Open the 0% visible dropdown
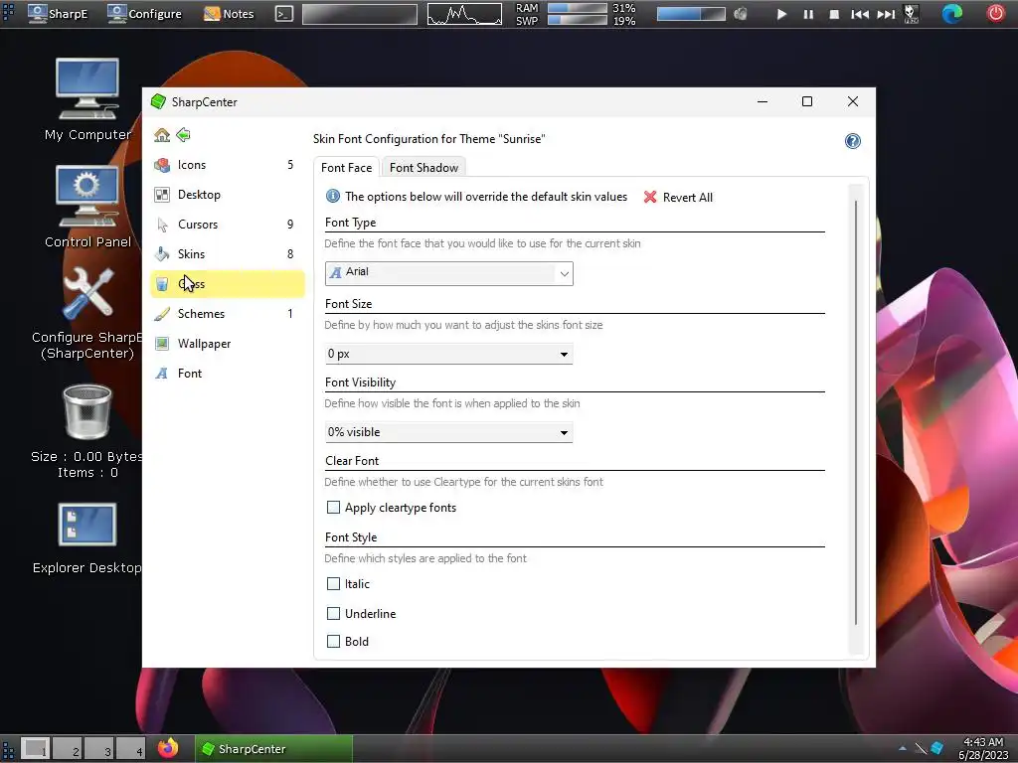The image size is (1018, 763). tap(449, 432)
